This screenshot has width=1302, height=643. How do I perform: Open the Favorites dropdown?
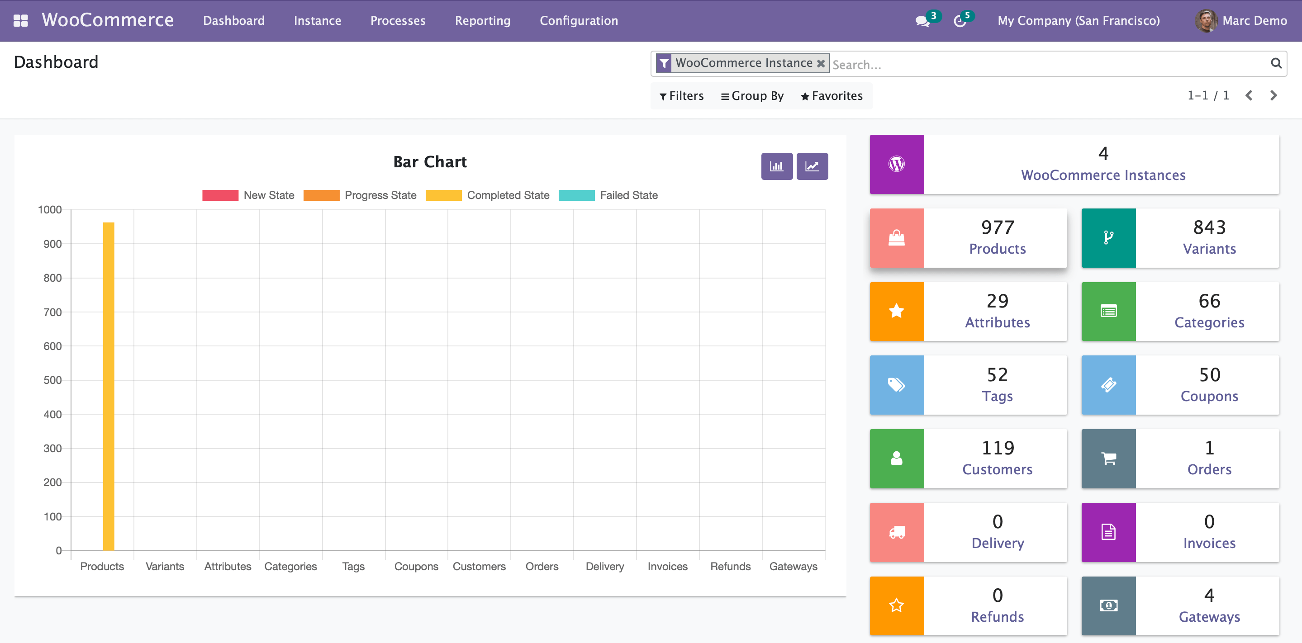pyautogui.click(x=832, y=96)
